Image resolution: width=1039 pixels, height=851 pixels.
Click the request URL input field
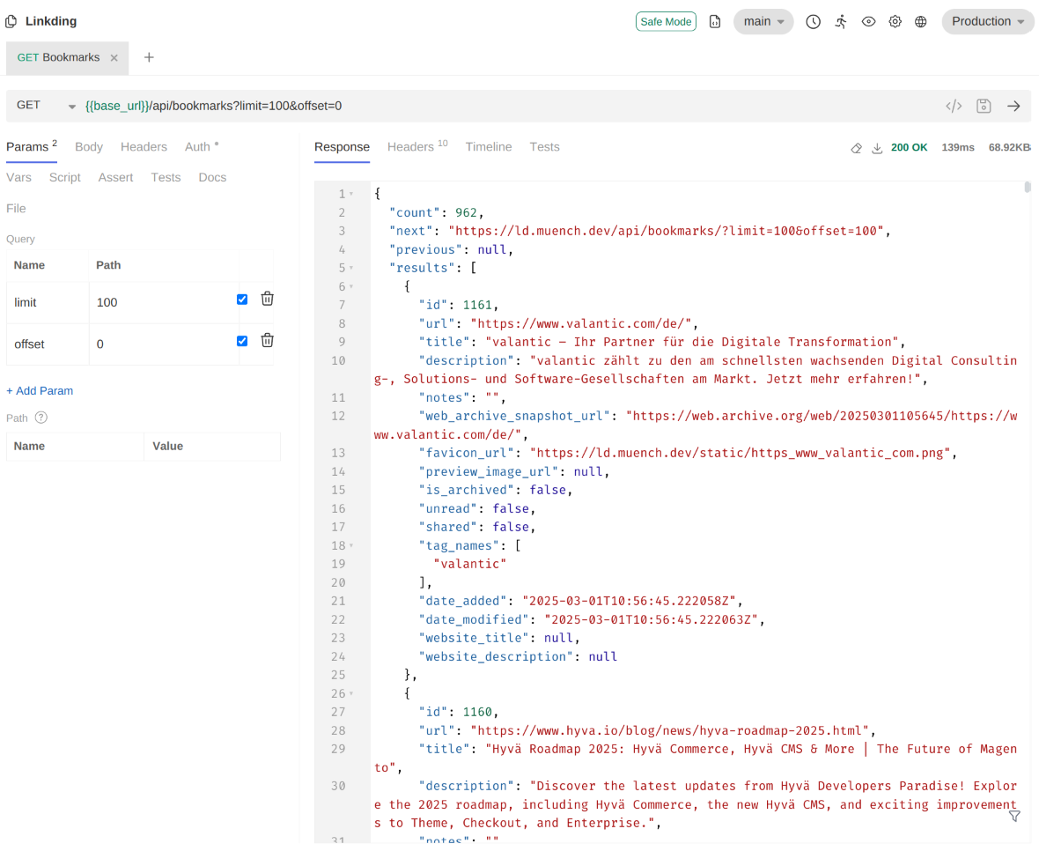pyautogui.click(x=510, y=106)
